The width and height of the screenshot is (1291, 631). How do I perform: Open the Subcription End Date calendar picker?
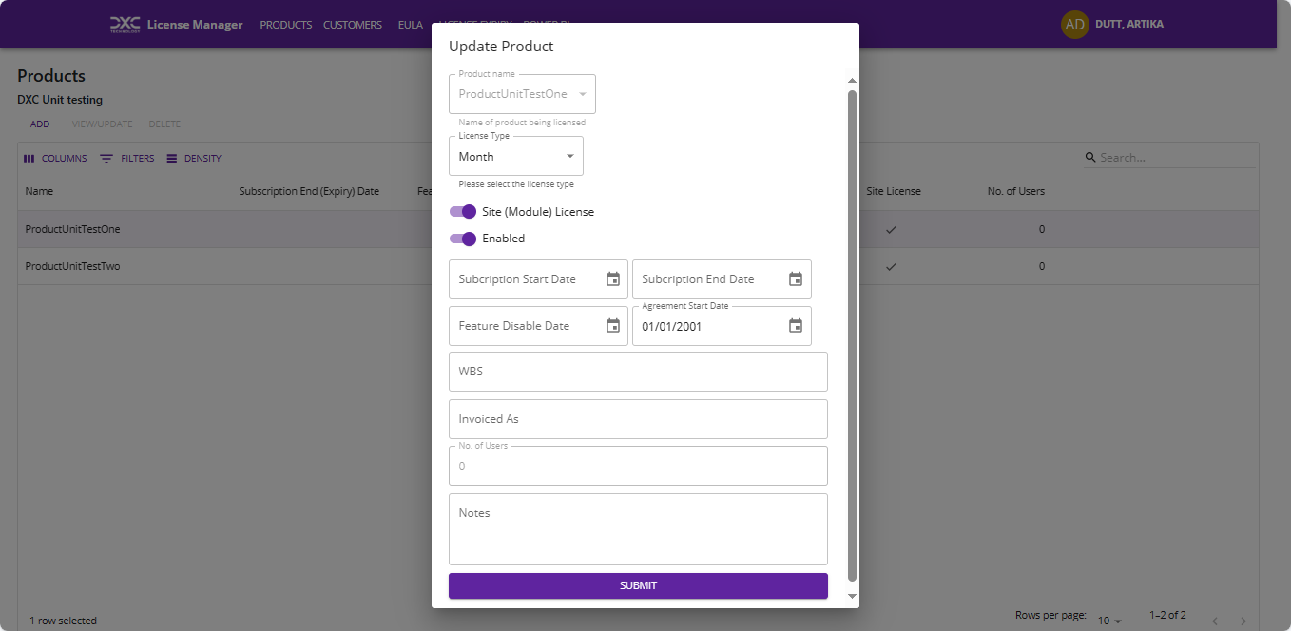point(796,279)
